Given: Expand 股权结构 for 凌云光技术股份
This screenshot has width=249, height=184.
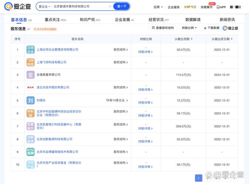Looking at the screenshot, I should (121, 87).
